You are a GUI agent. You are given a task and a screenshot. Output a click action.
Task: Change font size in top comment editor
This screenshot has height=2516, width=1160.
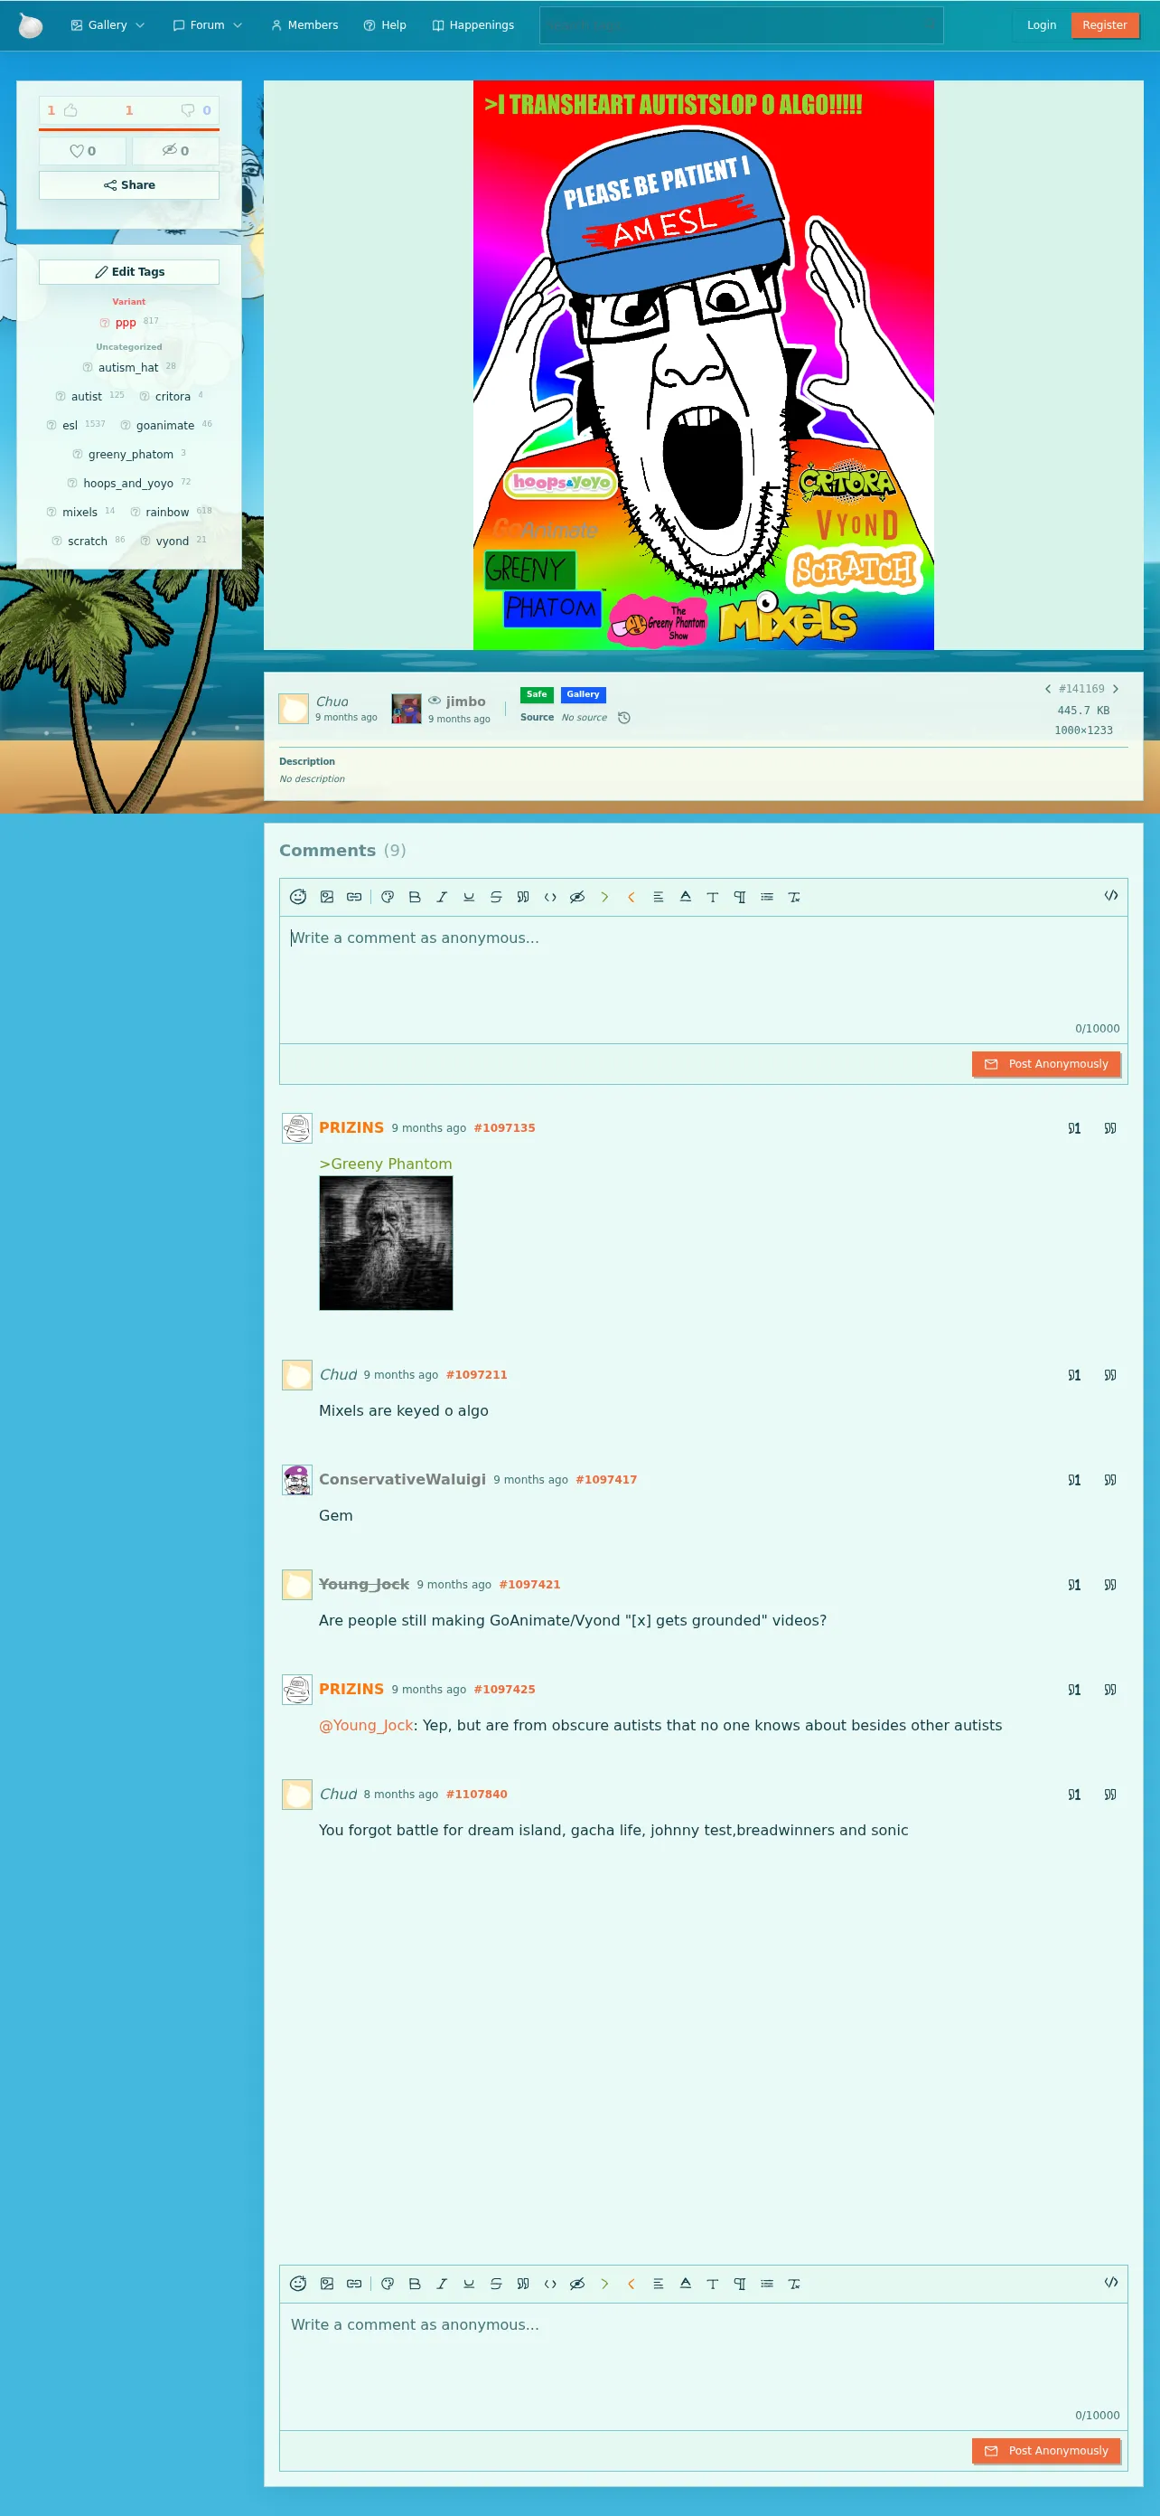(713, 897)
